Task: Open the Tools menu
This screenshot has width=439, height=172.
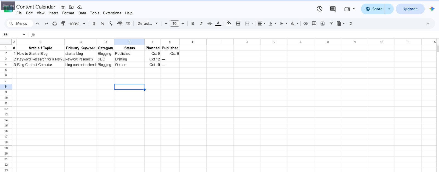Action: [95, 13]
